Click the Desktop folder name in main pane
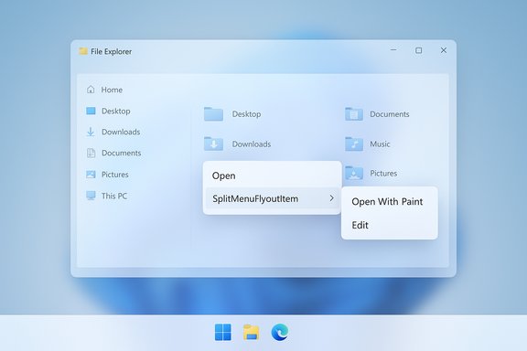 (246, 114)
